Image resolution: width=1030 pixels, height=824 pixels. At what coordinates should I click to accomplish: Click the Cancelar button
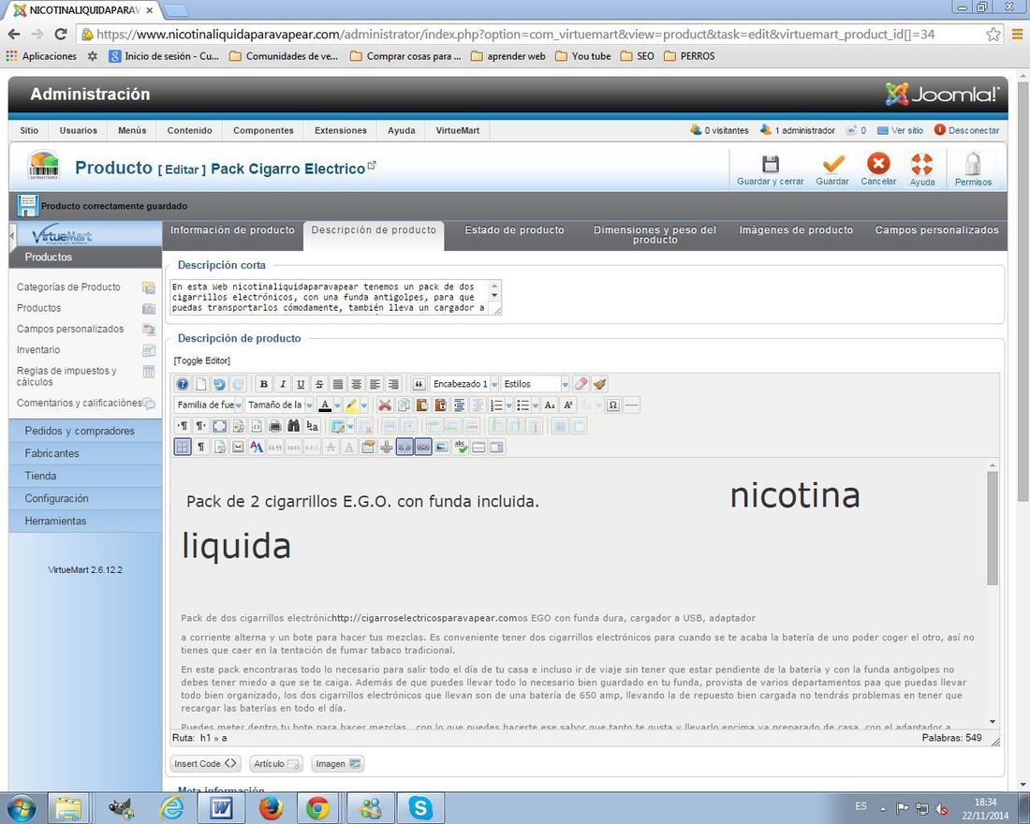click(x=878, y=170)
